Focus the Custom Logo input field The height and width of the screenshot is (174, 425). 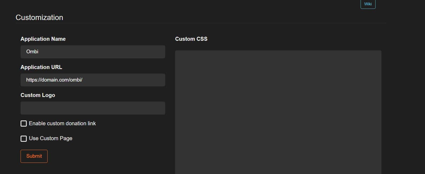pos(93,108)
